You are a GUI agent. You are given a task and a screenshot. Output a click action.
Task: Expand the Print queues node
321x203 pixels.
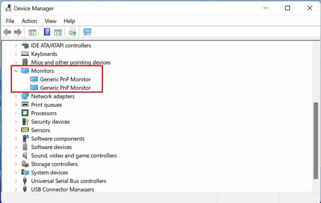[16, 105]
